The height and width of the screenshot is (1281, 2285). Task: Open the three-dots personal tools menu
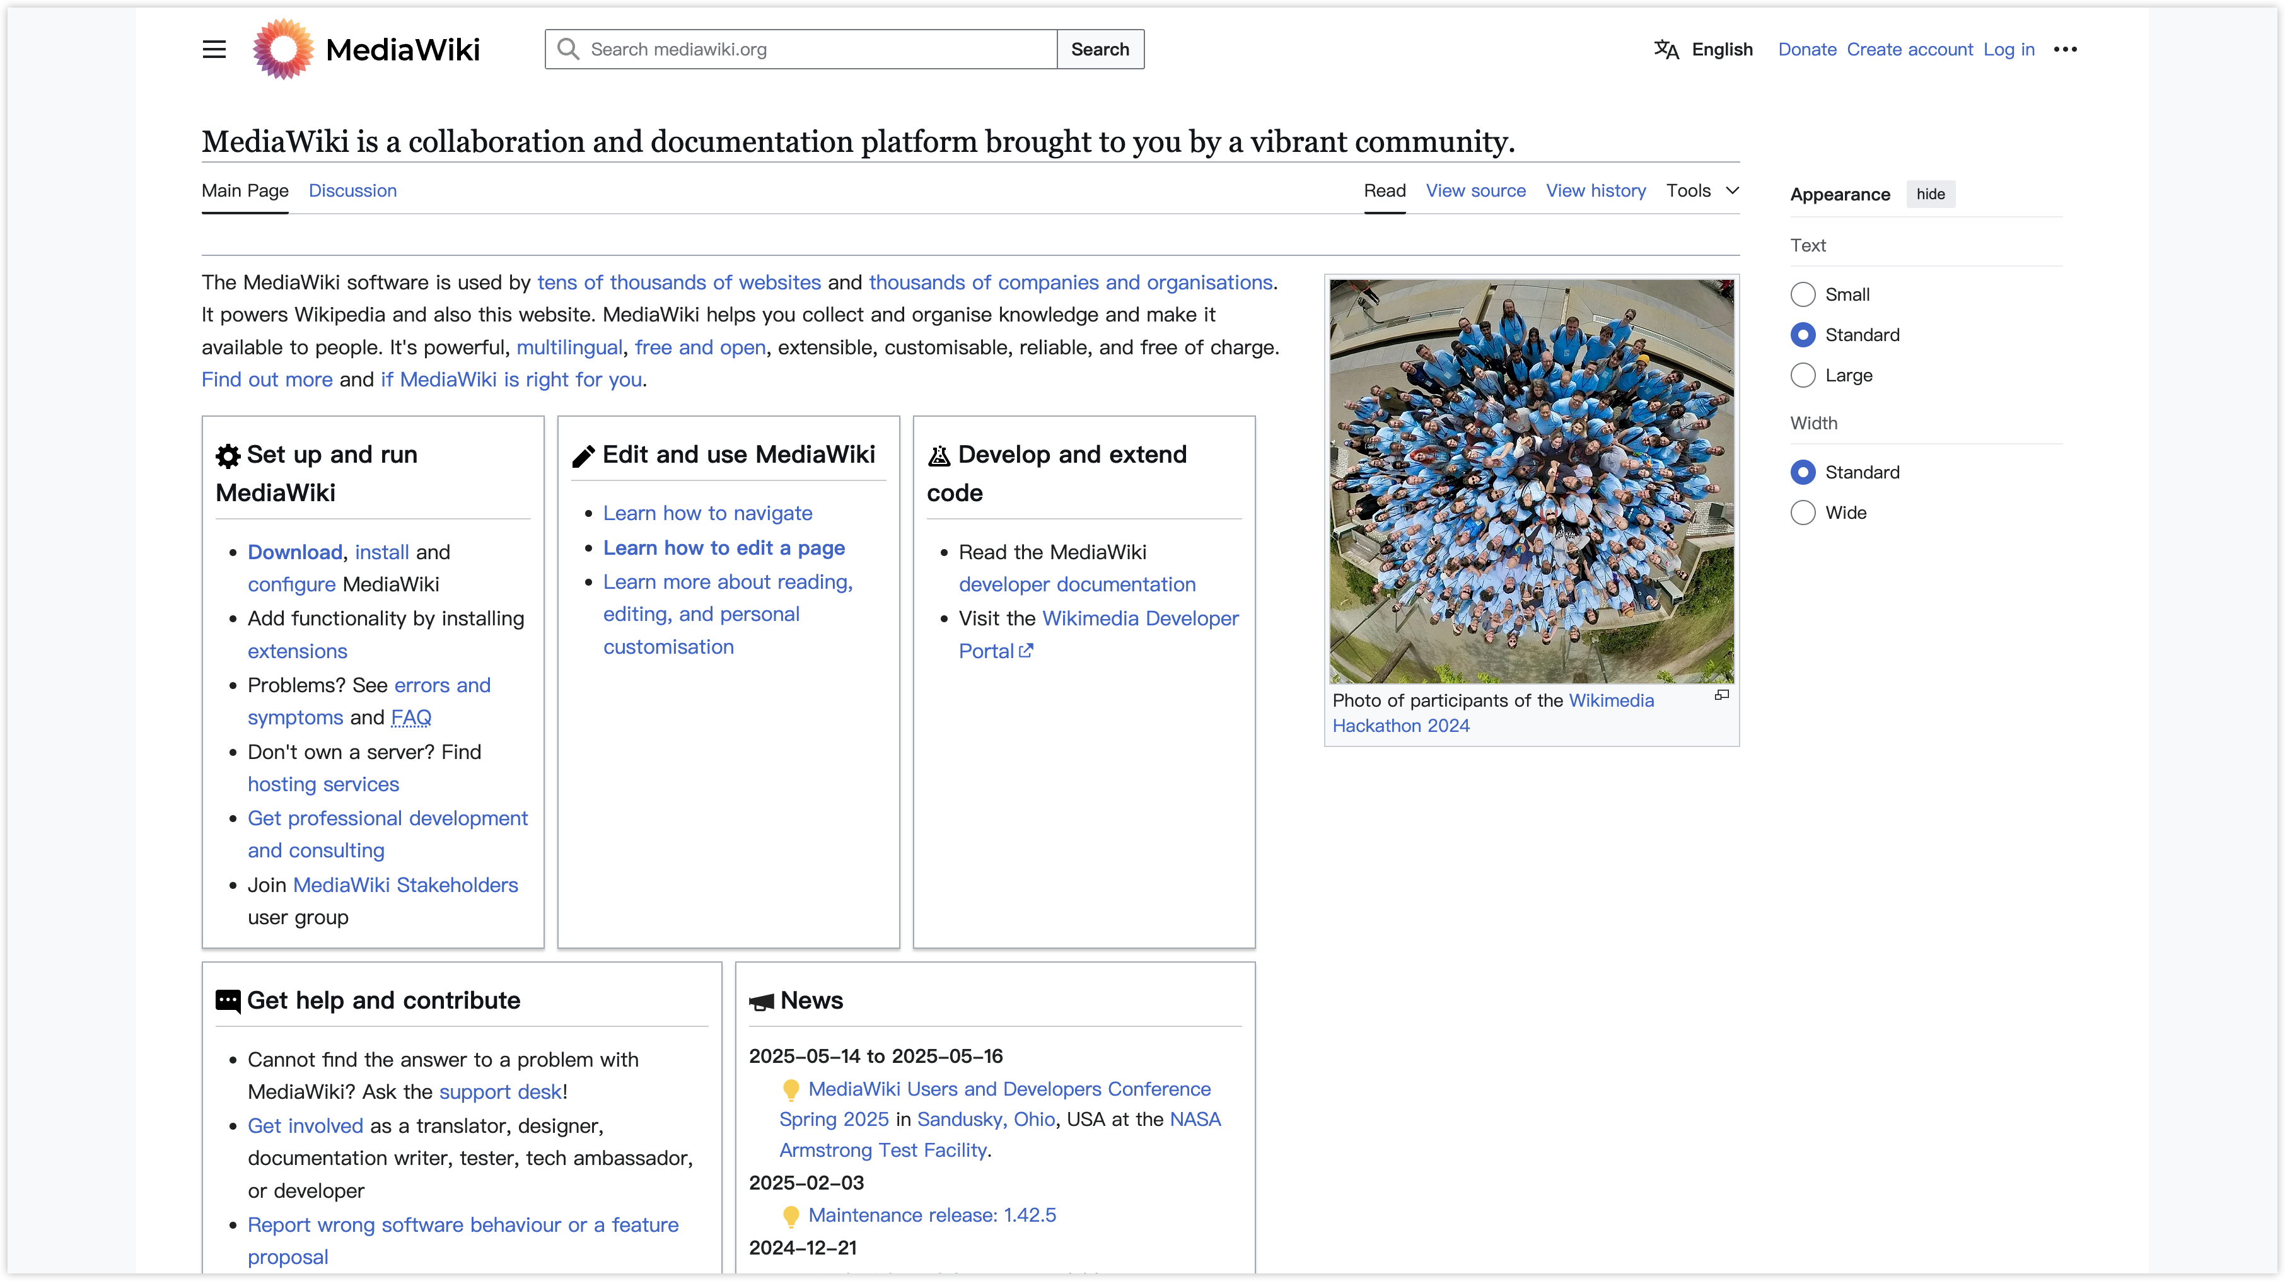coord(2065,50)
